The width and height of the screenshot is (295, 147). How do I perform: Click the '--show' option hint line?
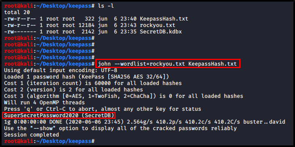(120, 128)
